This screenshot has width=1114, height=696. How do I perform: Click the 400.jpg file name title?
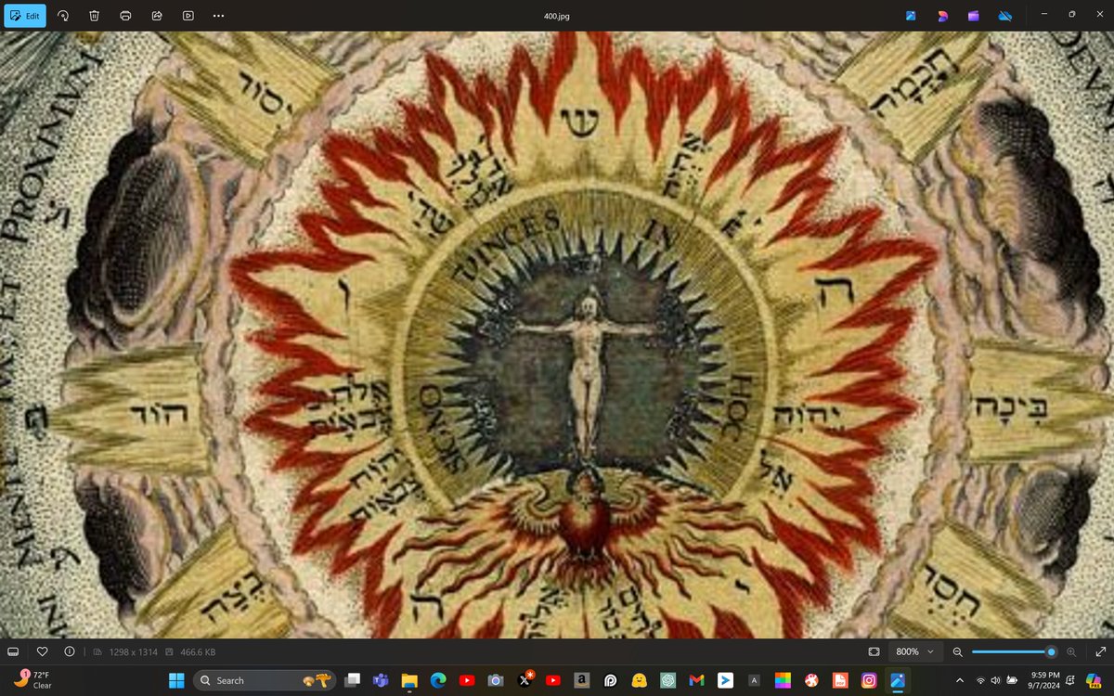pos(556,16)
